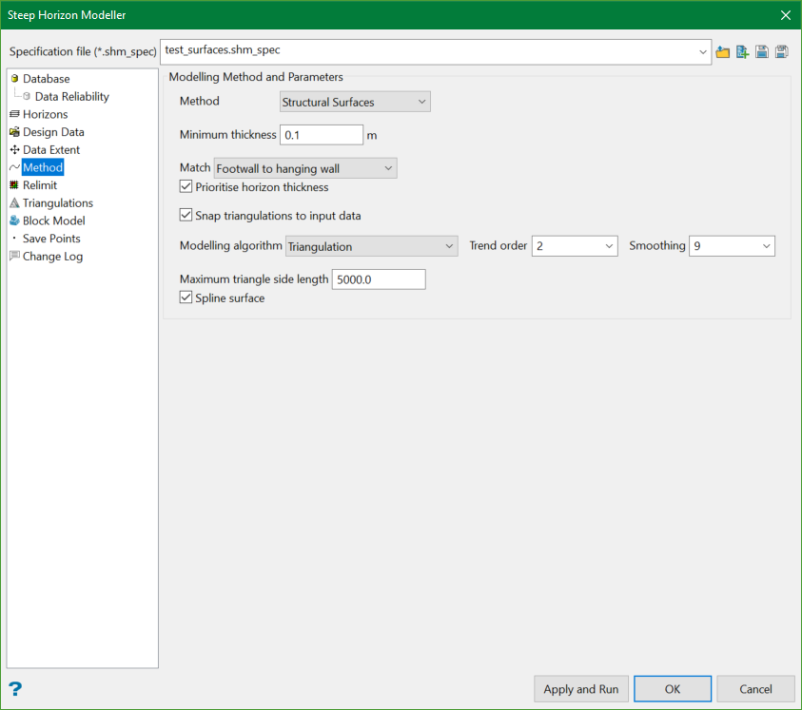Go to the Triangulations section
This screenshot has width=802, height=710.
pyautogui.click(x=57, y=202)
